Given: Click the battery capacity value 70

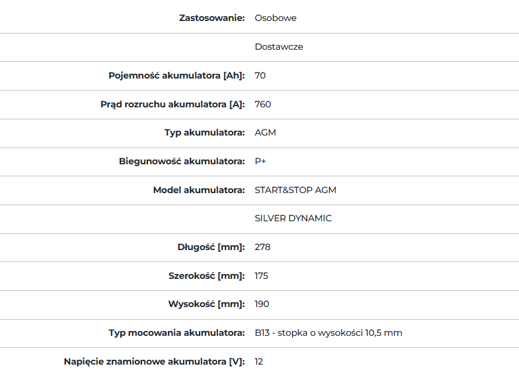Looking at the screenshot, I should (x=260, y=76).
